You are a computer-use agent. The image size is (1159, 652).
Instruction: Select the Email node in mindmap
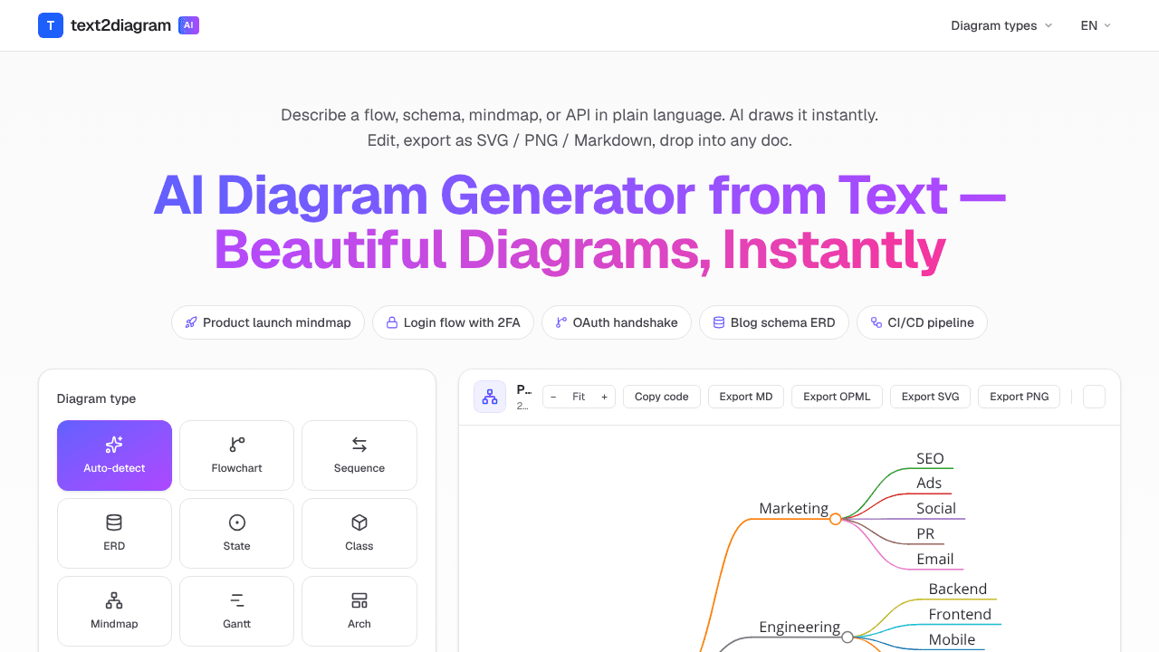(935, 559)
